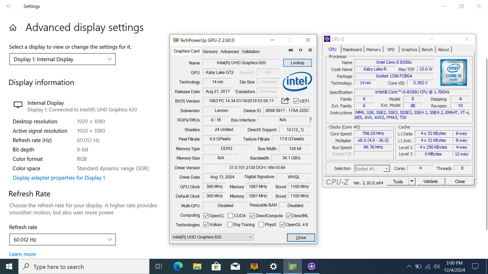This screenshot has width=488, height=274.
Task: Open the notification center icon
Action: 475,266
